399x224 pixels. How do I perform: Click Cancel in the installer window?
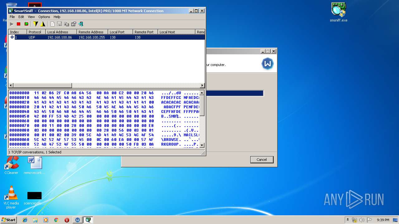262,160
